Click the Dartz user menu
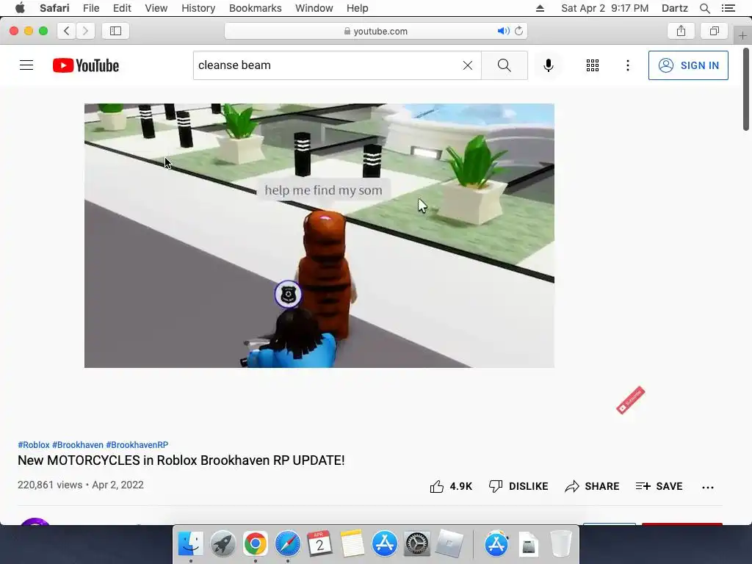 674,8
